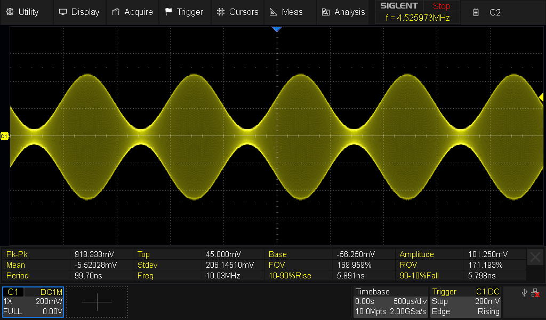Click the C1 ground level tag
546x320 pixels.
(5, 137)
